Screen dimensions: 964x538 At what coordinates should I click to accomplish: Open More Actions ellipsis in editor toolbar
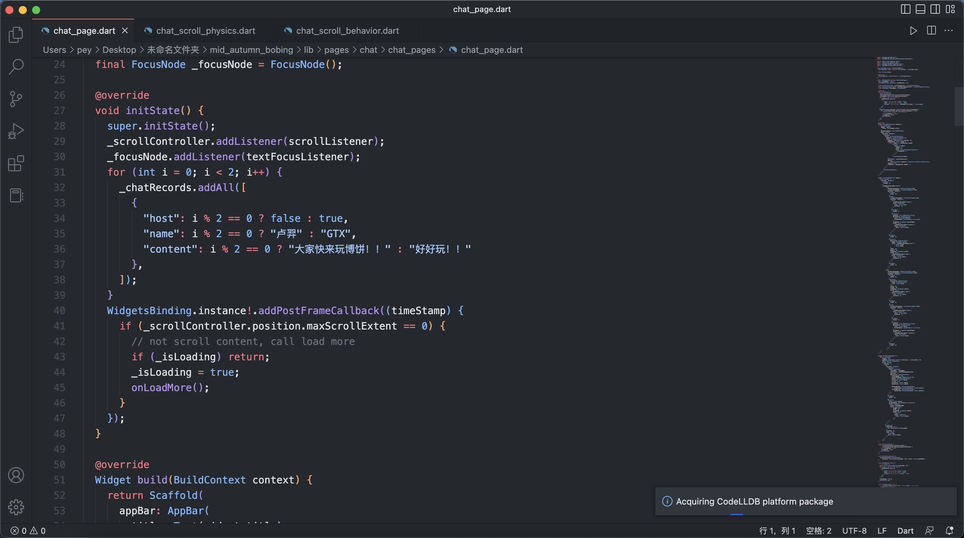[949, 31]
